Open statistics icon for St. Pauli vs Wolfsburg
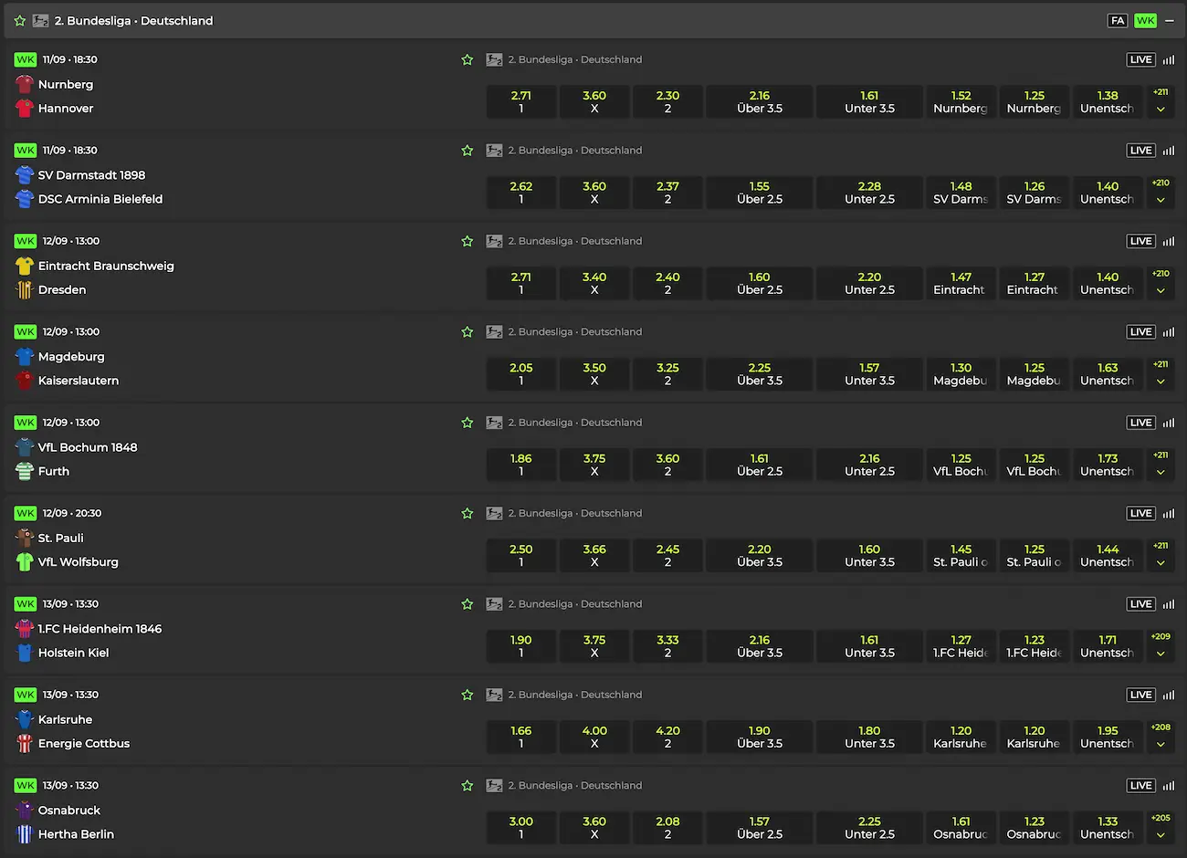Viewport: 1187px width, 858px height. [1169, 513]
